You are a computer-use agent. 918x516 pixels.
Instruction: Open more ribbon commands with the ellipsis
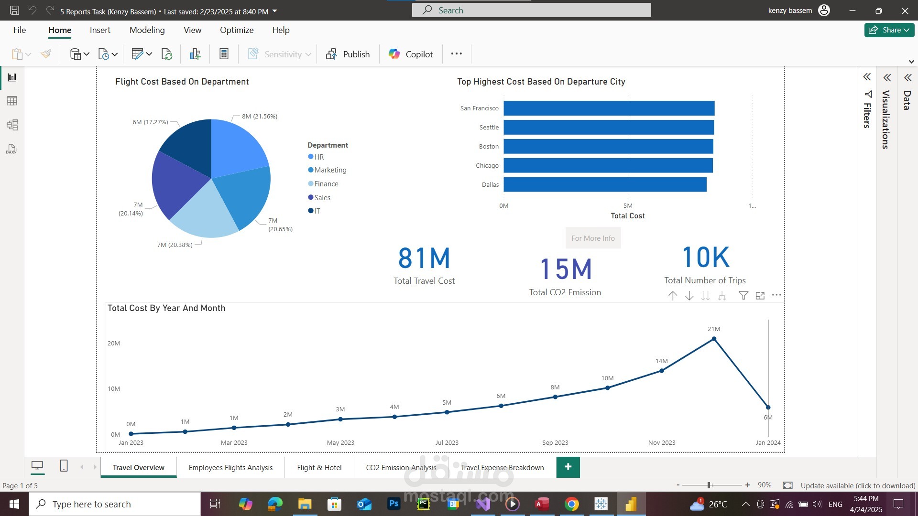click(456, 54)
